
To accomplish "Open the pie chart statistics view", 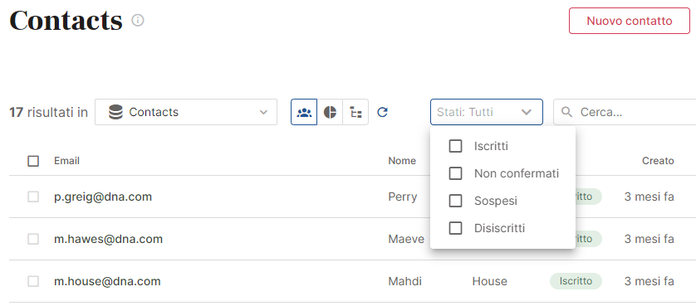I will pyautogui.click(x=330, y=112).
